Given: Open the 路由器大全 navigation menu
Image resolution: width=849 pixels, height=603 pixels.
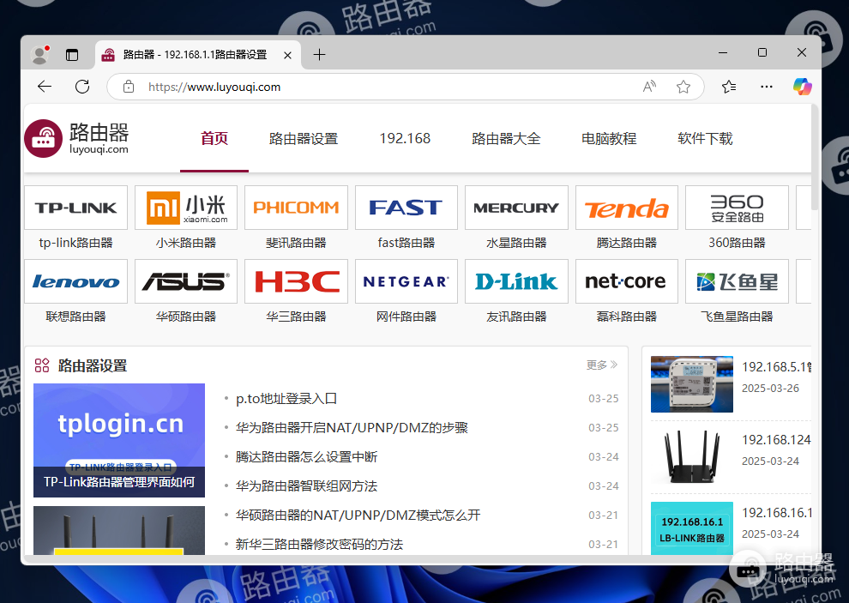Looking at the screenshot, I should click(x=506, y=139).
